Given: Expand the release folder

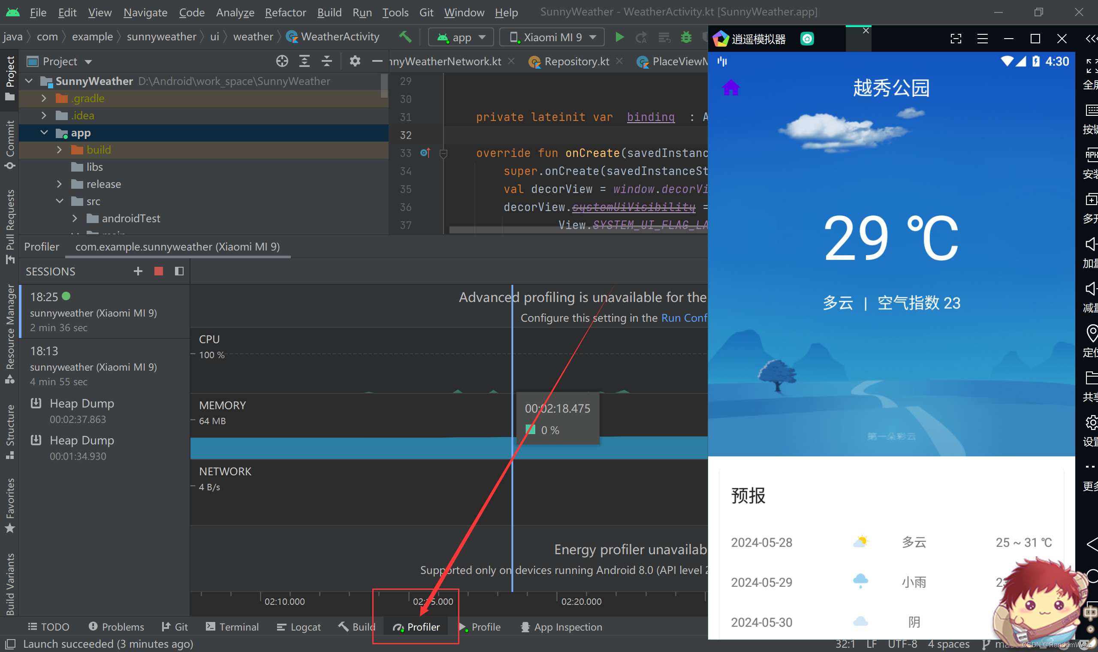Looking at the screenshot, I should 59,184.
